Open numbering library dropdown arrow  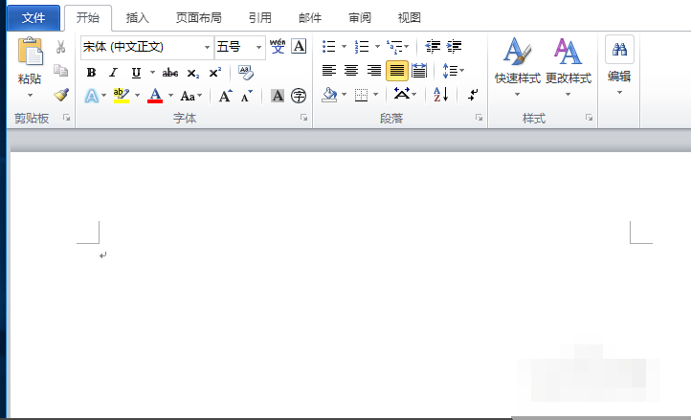[377, 46]
